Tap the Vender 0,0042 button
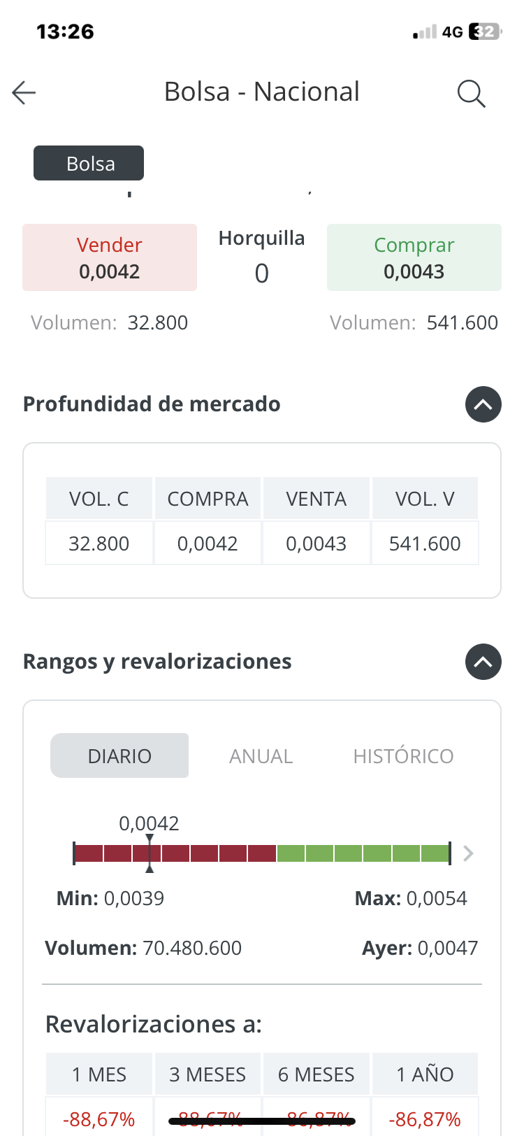524x1136 pixels. pyautogui.click(x=110, y=257)
